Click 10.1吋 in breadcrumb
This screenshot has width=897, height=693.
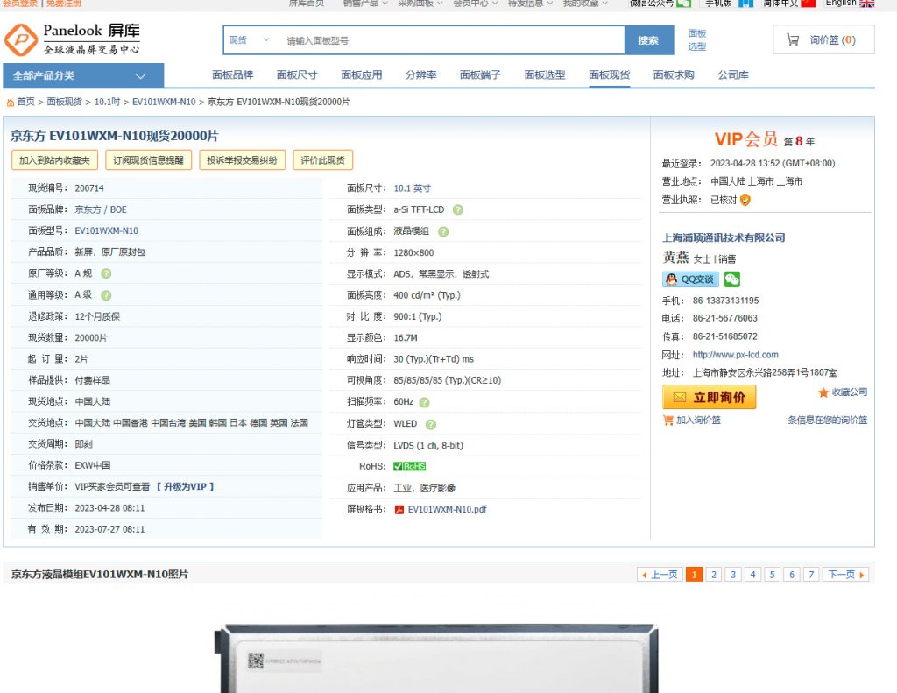pos(107,102)
